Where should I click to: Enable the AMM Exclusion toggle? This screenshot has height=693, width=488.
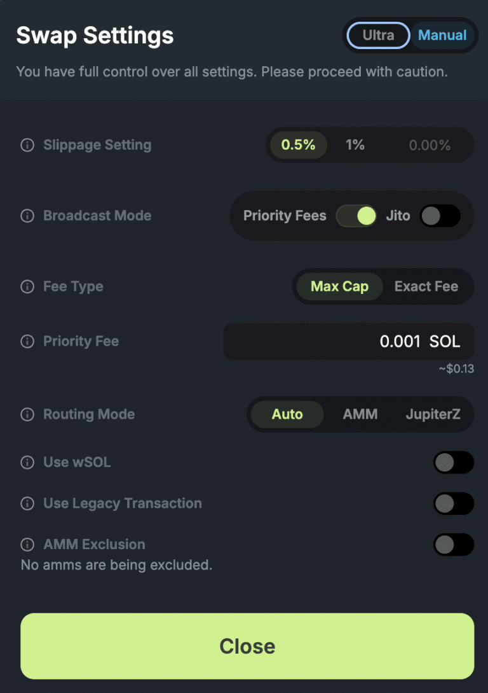(x=453, y=545)
